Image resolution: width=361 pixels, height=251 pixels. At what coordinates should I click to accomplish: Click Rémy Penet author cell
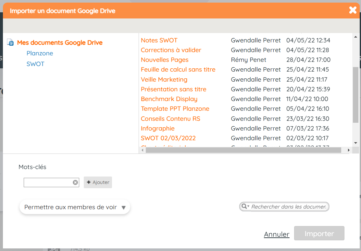(x=248, y=60)
